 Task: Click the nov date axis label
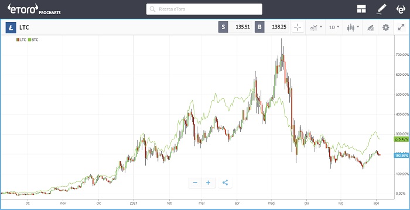point(63,202)
